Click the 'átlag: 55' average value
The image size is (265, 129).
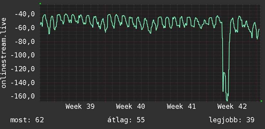click(126, 120)
